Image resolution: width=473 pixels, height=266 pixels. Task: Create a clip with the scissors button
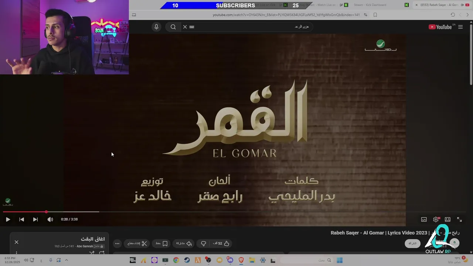click(137, 243)
